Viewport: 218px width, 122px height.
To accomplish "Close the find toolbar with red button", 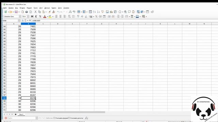I will pos(6,118).
